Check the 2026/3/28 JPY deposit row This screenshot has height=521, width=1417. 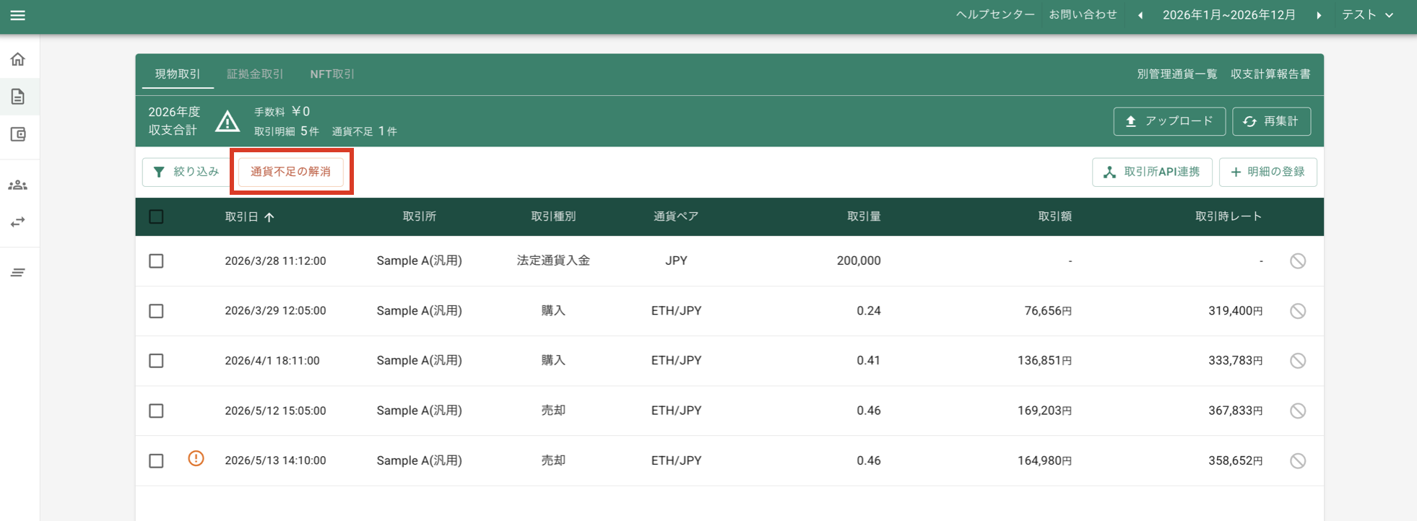pyautogui.click(x=156, y=261)
